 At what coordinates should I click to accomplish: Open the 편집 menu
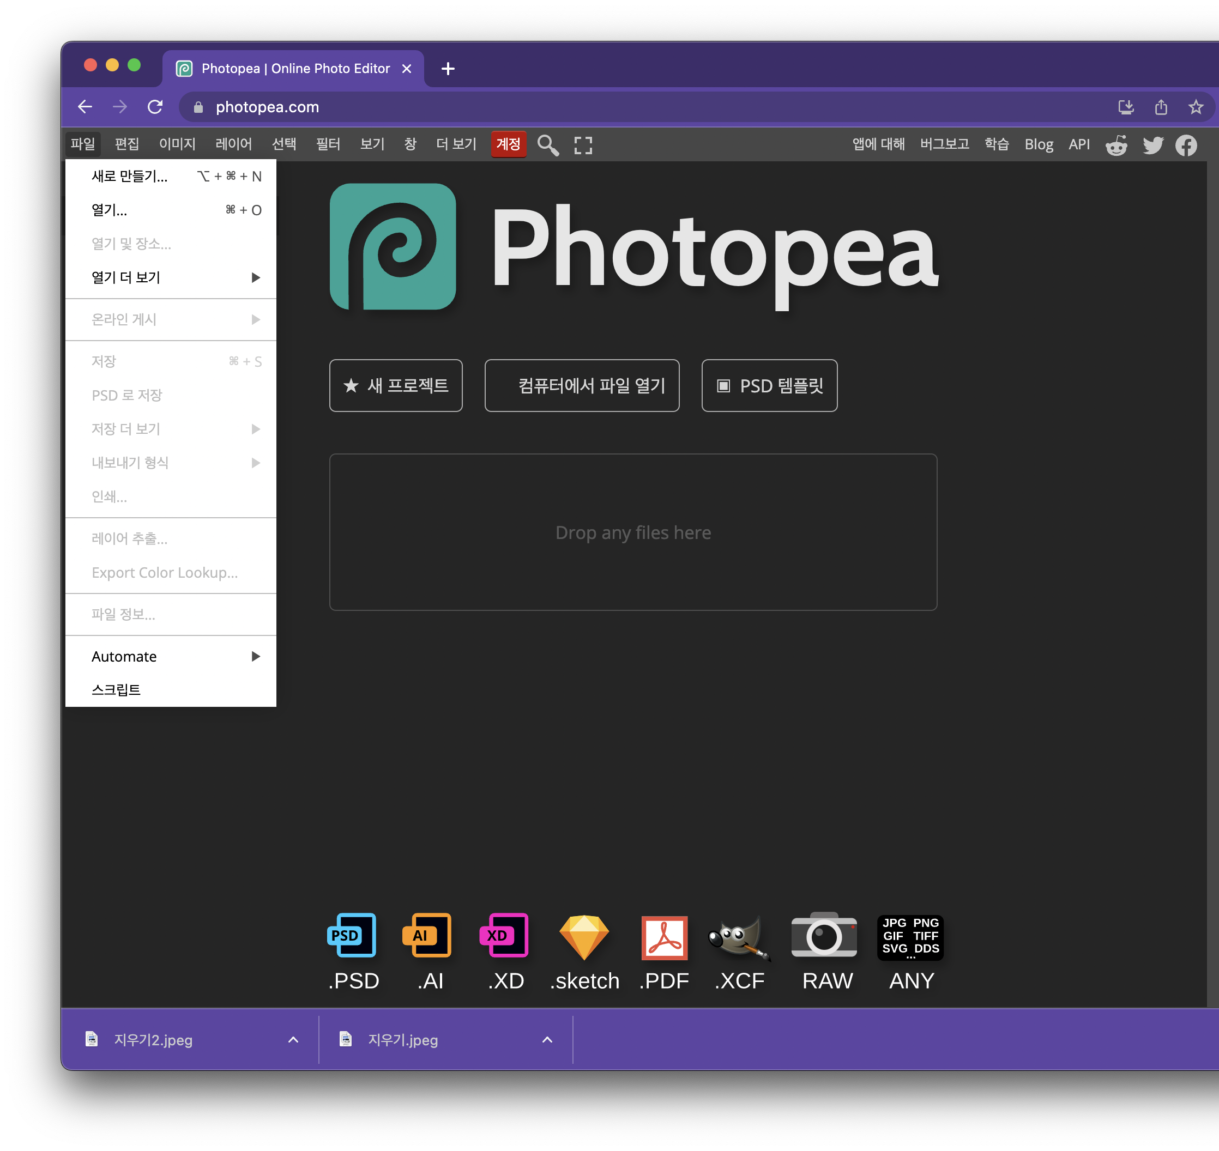click(x=127, y=144)
